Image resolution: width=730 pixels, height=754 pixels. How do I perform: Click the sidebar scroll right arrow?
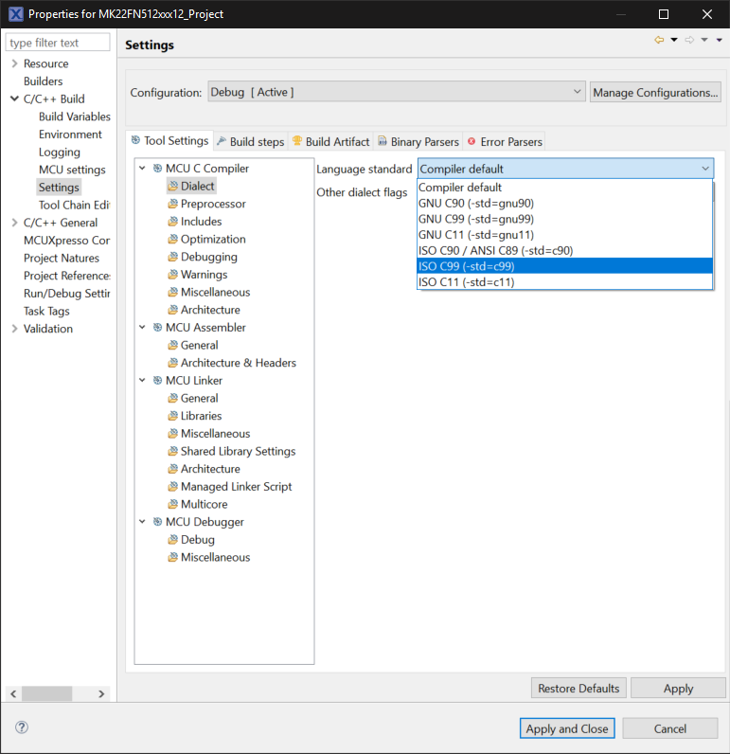coord(101,693)
